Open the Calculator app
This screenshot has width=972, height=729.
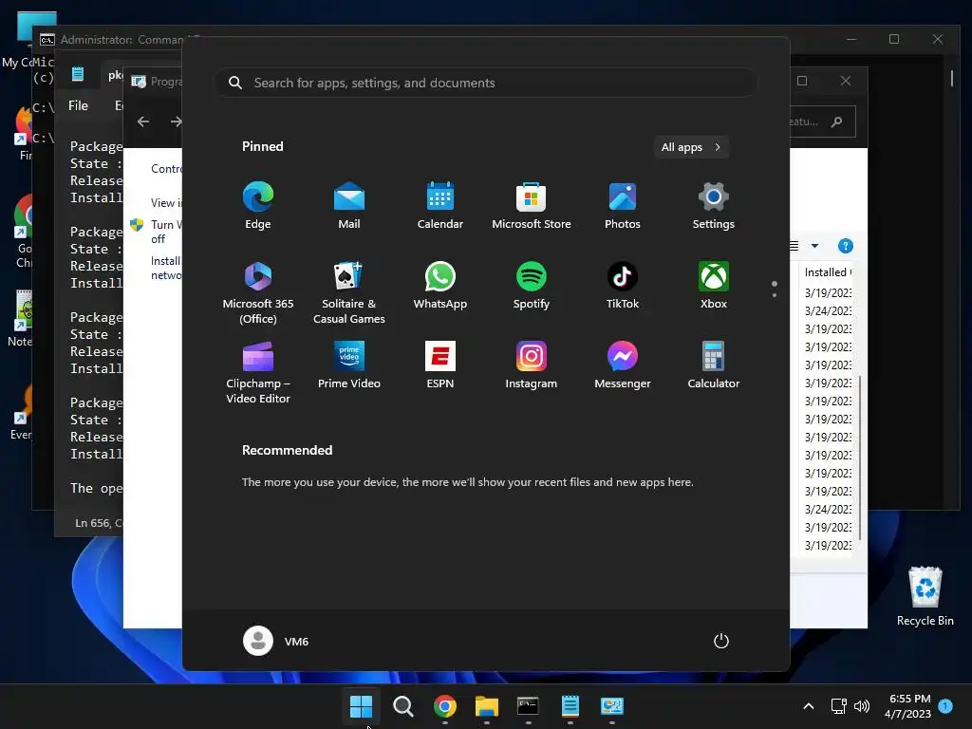tap(714, 364)
